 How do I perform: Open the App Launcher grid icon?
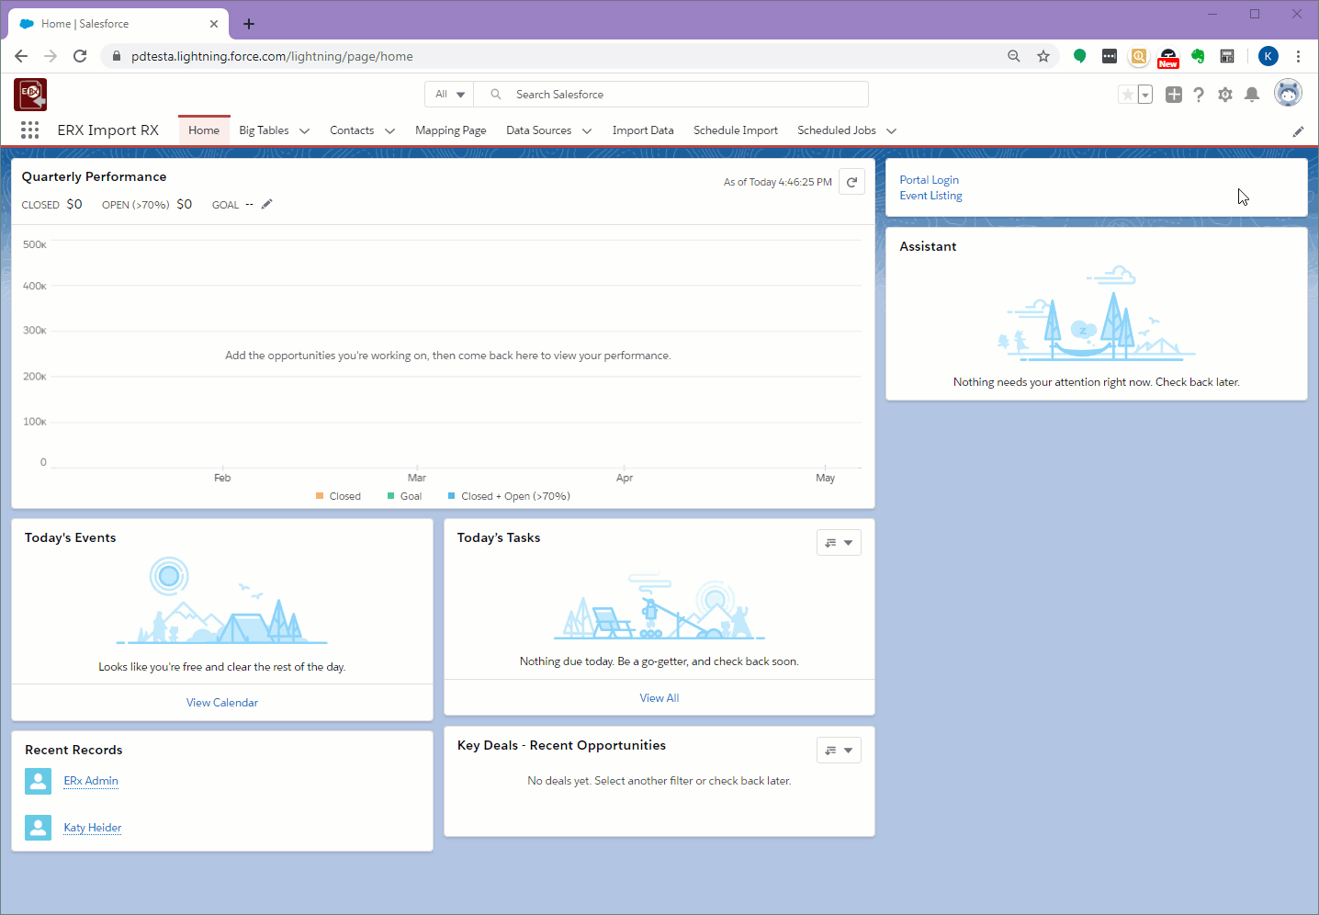pyautogui.click(x=29, y=130)
